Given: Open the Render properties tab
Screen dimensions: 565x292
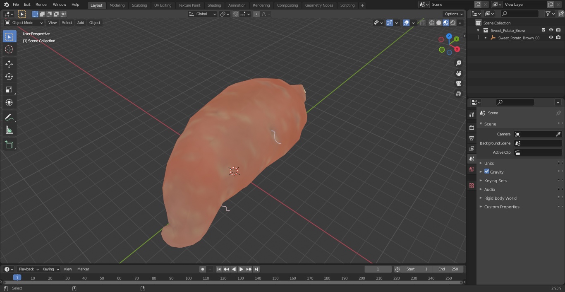Looking at the screenshot, I should (472, 128).
